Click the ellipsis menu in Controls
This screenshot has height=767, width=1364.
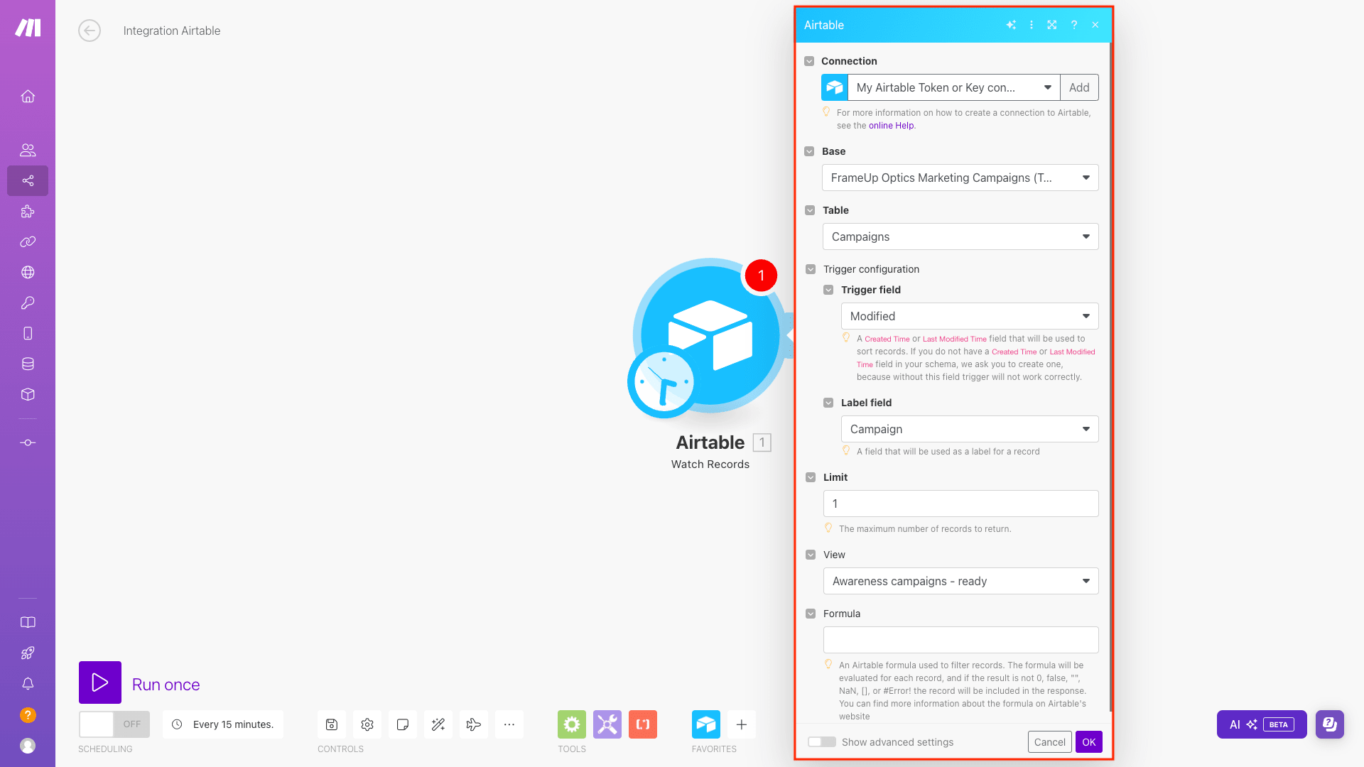click(509, 724)
